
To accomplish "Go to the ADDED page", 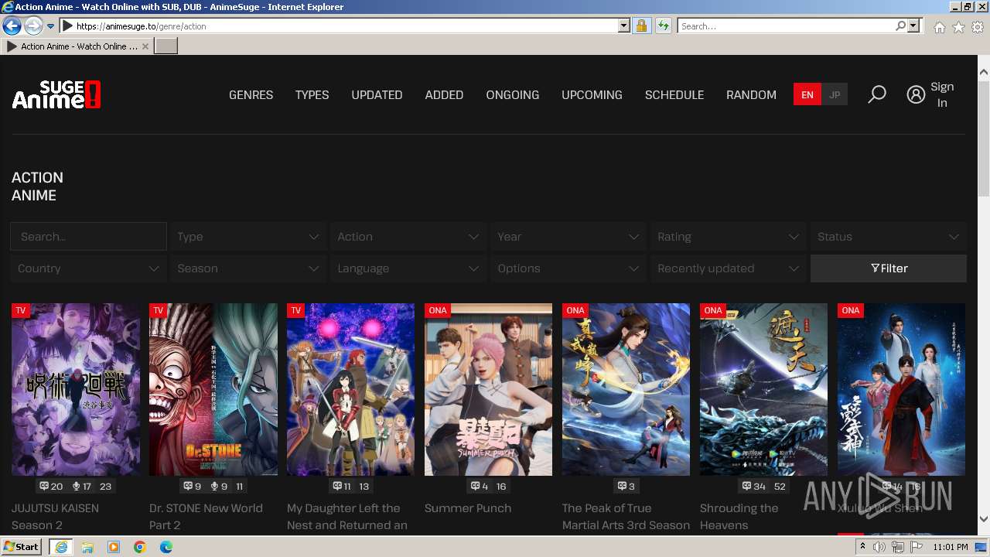I will [444, 95].
